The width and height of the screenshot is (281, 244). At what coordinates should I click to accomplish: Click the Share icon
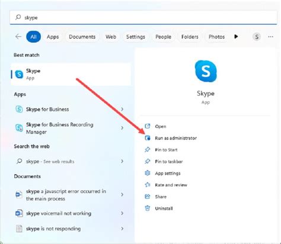click(148, 197)
